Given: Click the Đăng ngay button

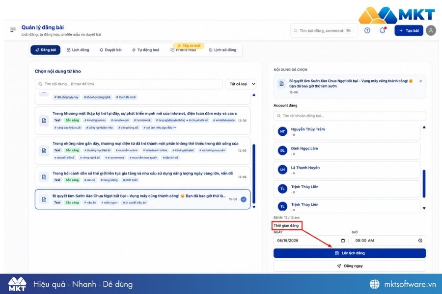Looking at the screenshot, I should click(x=350, y=266).
